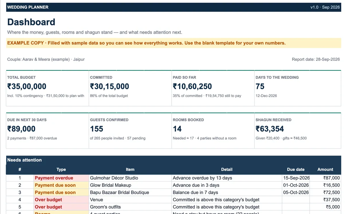
Task: Select the Needs attention section header
Action: (x=173, y=160)
